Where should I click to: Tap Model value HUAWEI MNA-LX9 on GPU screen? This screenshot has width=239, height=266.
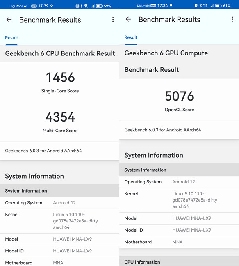(192, 218)
